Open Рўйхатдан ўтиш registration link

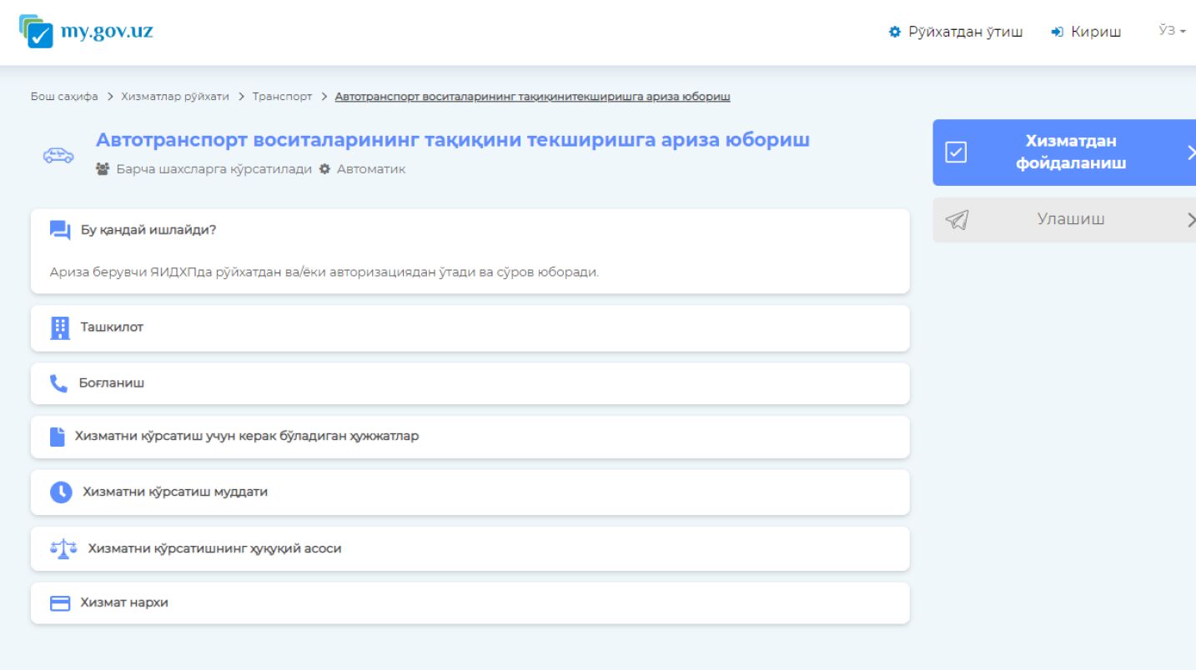click(956, 32)
